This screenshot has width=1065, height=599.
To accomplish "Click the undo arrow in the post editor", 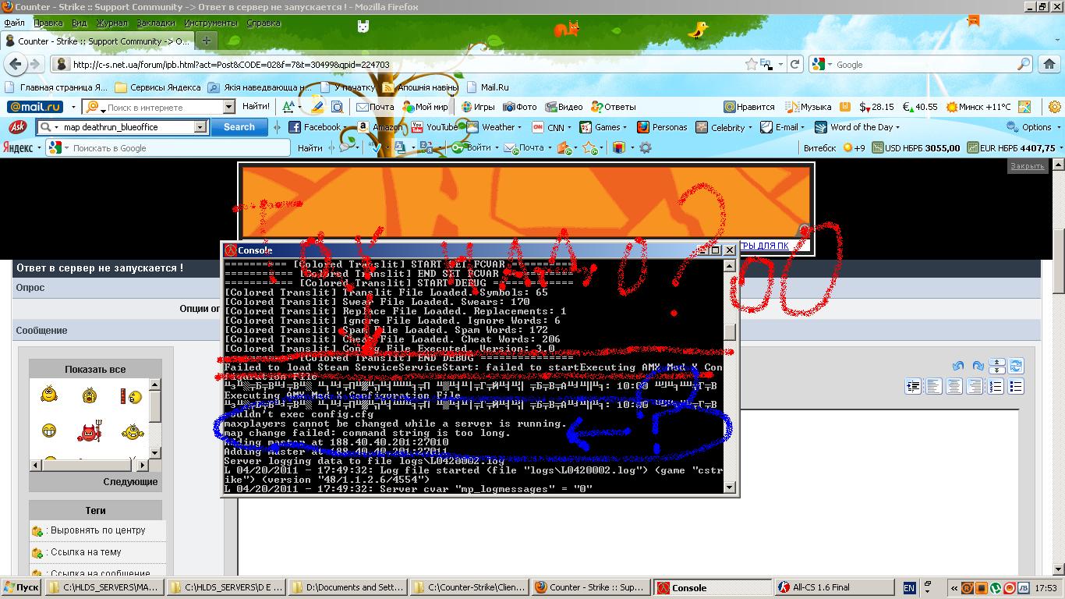I will 958,366.
